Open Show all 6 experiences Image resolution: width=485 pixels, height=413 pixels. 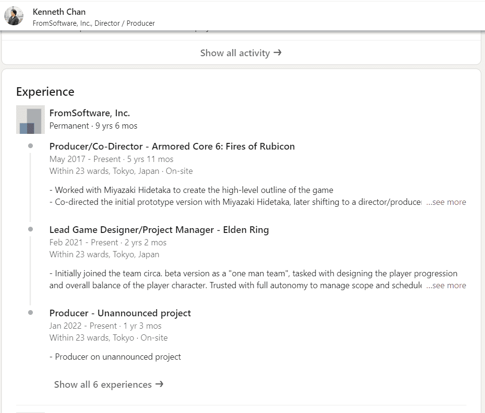click(x=103, y=384)
